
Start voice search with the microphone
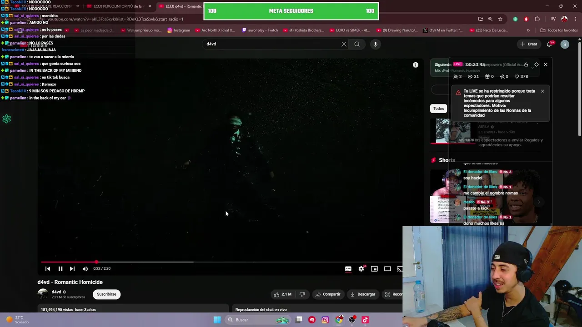point(375,44)
